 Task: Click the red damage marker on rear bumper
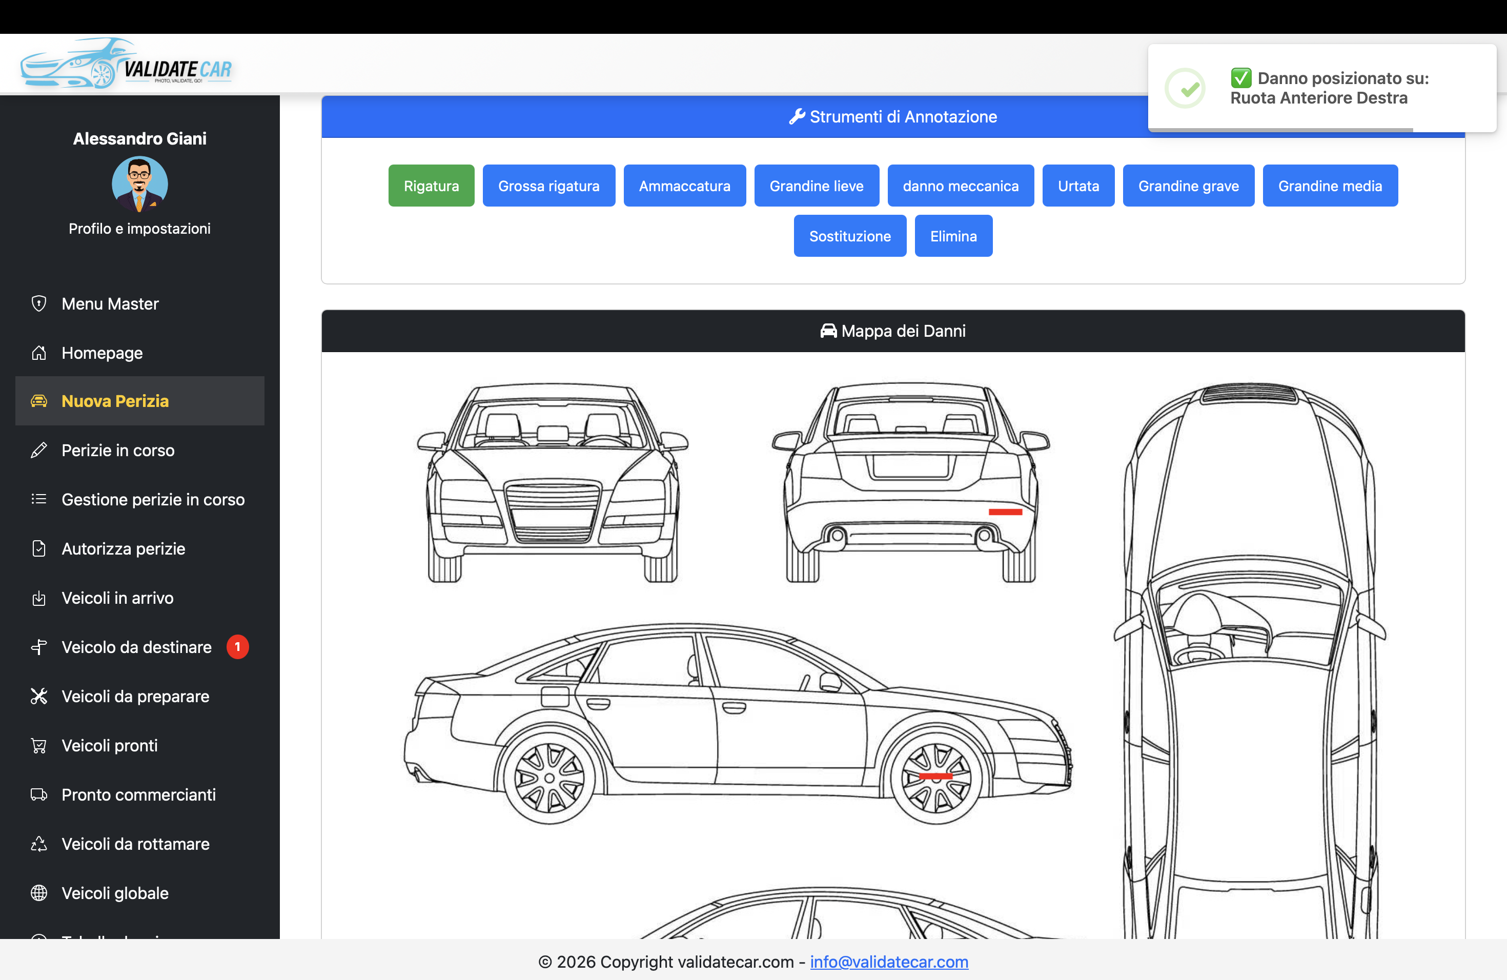click(1006, 511)
